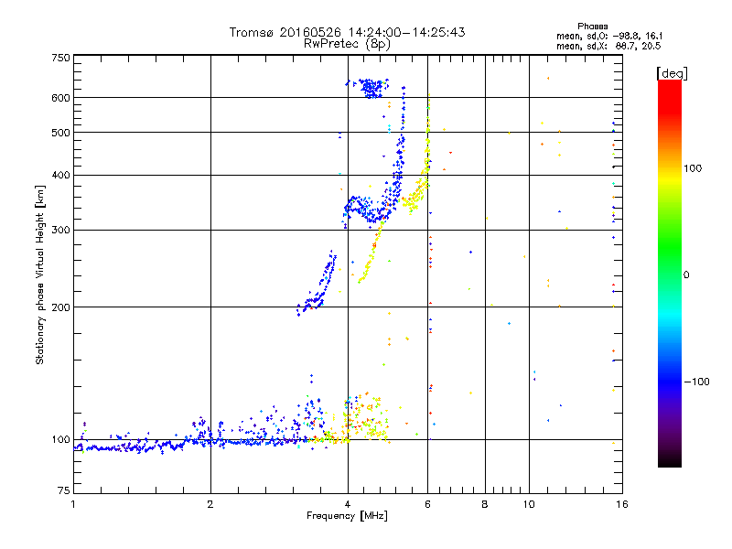Click the '16' frequency tick label
The height and width of the screenshot is (549, 732).
tap(622, 504)
